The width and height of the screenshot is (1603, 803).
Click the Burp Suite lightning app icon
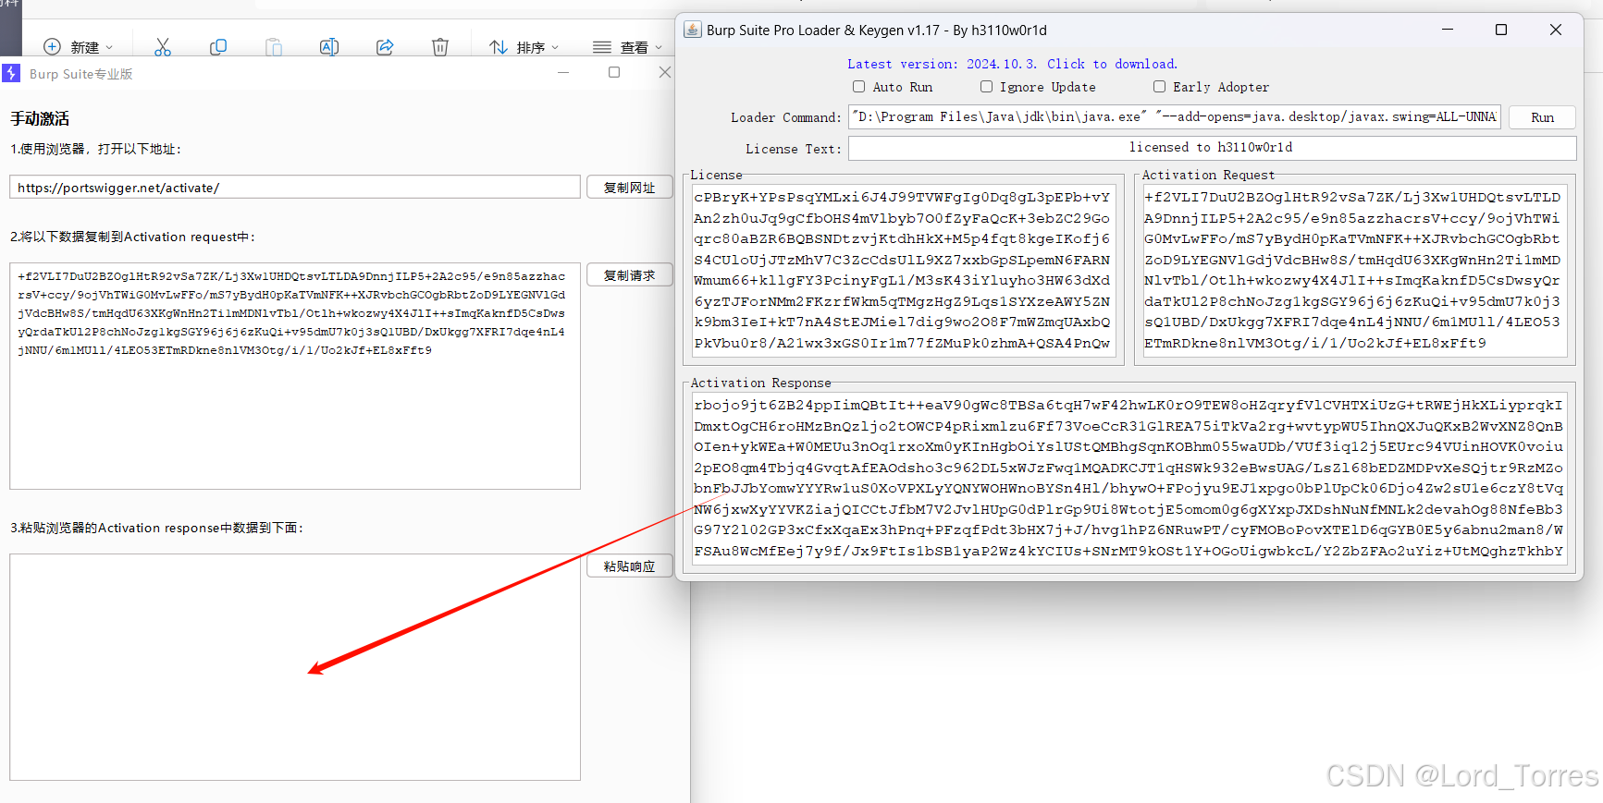point(11,73)
